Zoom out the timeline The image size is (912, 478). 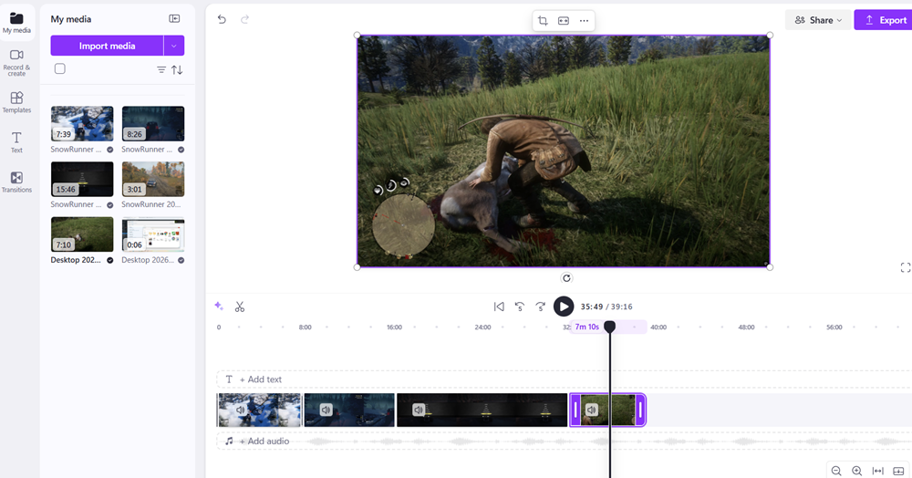coord(836,471)
